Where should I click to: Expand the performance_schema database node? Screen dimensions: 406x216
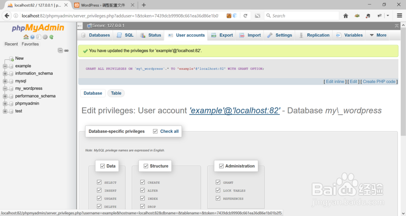(5, 96)
